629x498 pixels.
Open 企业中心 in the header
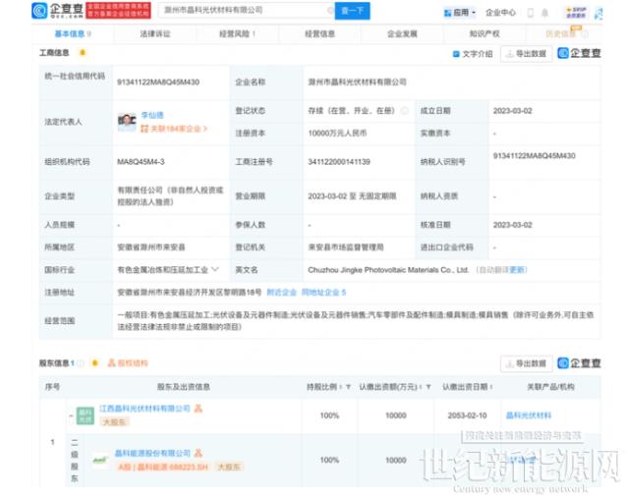pos(500,13)
